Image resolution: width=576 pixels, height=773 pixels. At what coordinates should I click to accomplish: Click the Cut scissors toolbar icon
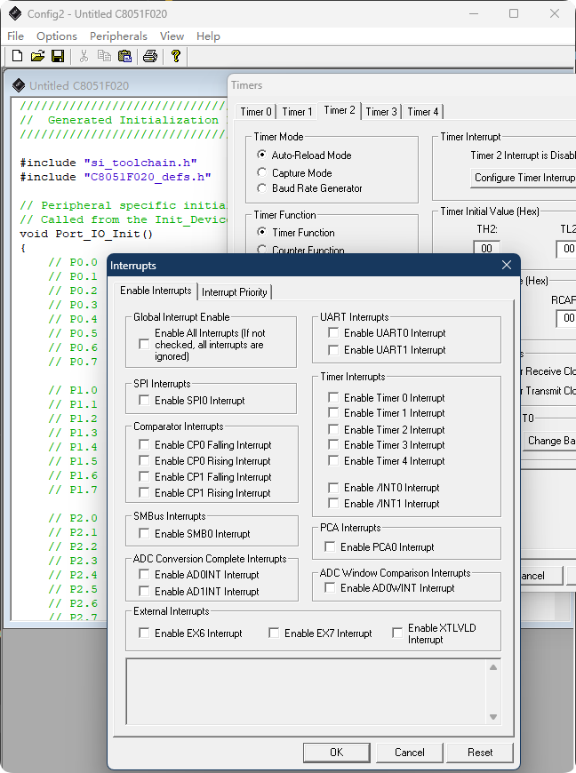[x=84, y=56]
